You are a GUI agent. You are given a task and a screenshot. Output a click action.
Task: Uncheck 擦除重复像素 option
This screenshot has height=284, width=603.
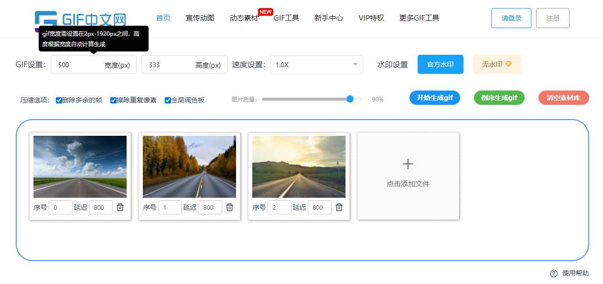click(114, 100)
